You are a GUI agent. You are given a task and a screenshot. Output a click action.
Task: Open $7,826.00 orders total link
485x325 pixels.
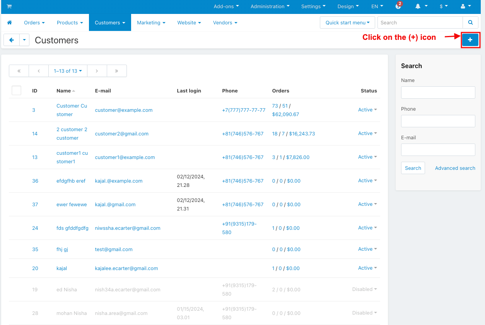(298, 157)
